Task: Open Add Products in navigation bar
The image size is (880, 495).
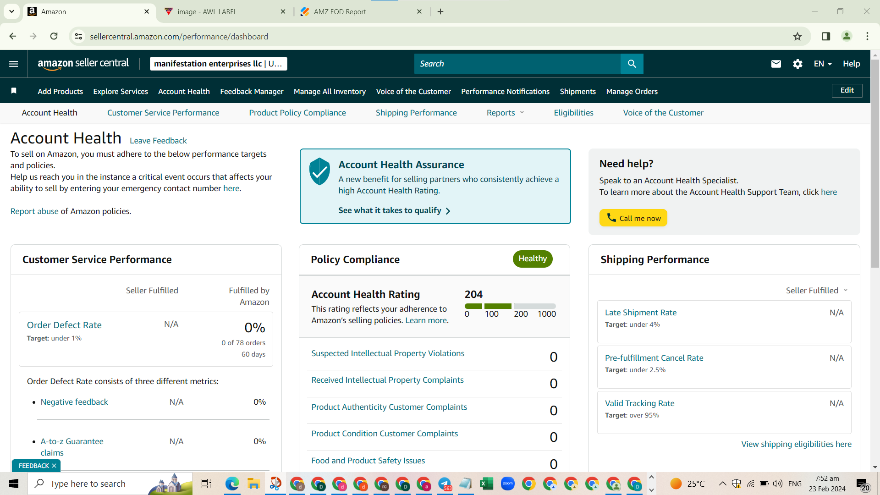Action: (60, 91)
